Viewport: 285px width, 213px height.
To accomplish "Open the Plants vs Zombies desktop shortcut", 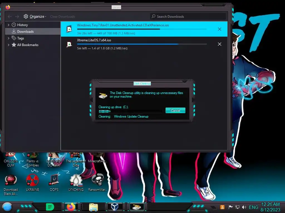I will coord(32,160).
